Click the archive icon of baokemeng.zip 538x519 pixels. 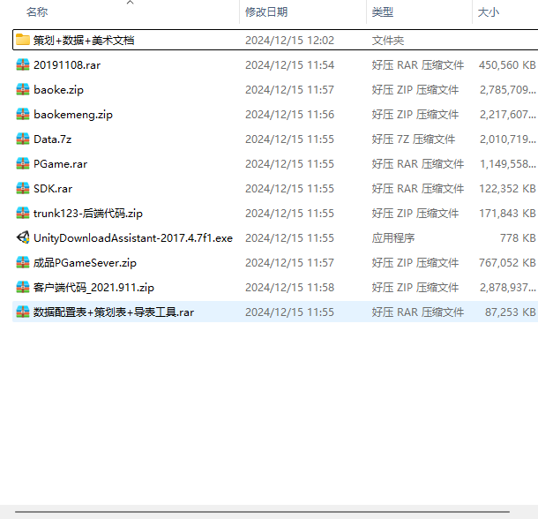pyautogui.click(x=23, y=114)
